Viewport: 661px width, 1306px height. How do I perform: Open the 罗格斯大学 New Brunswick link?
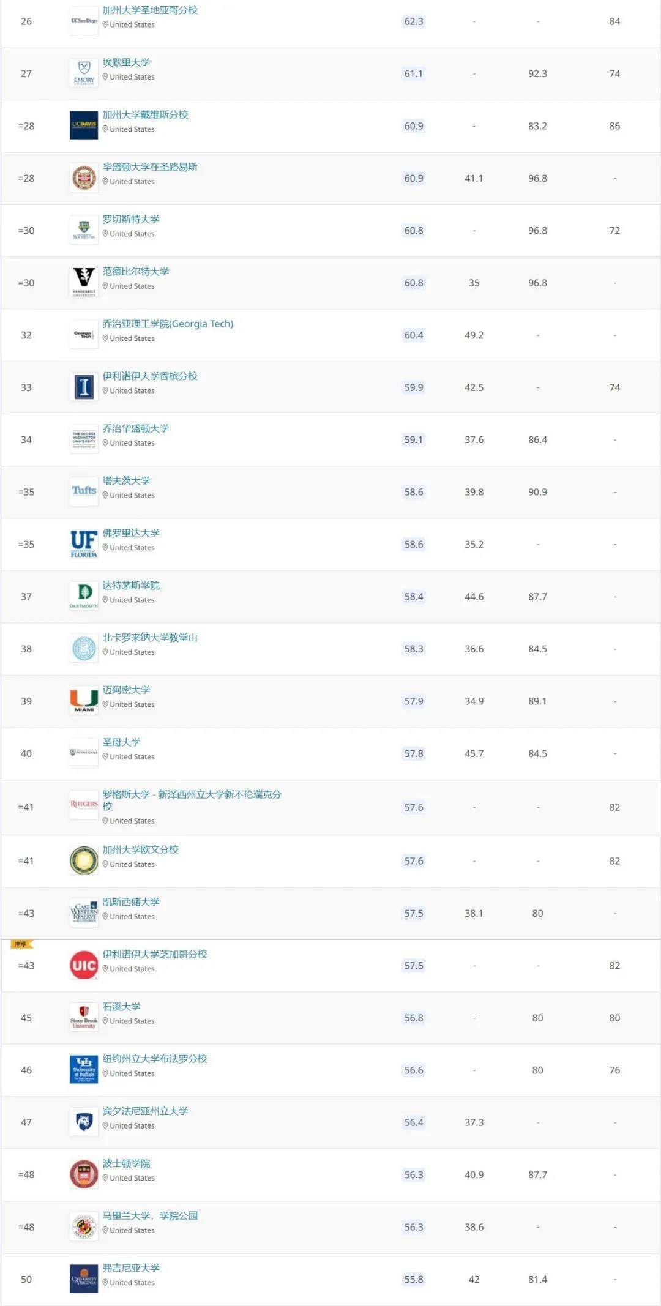tap(192, 800)
